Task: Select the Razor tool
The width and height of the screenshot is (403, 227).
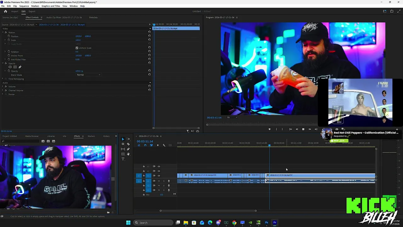Action: tap(128, 144)
